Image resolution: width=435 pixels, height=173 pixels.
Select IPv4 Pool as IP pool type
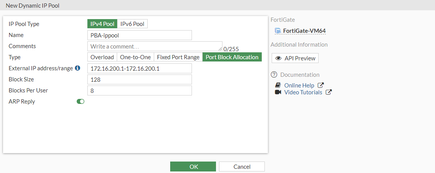[x=102, y=24]
